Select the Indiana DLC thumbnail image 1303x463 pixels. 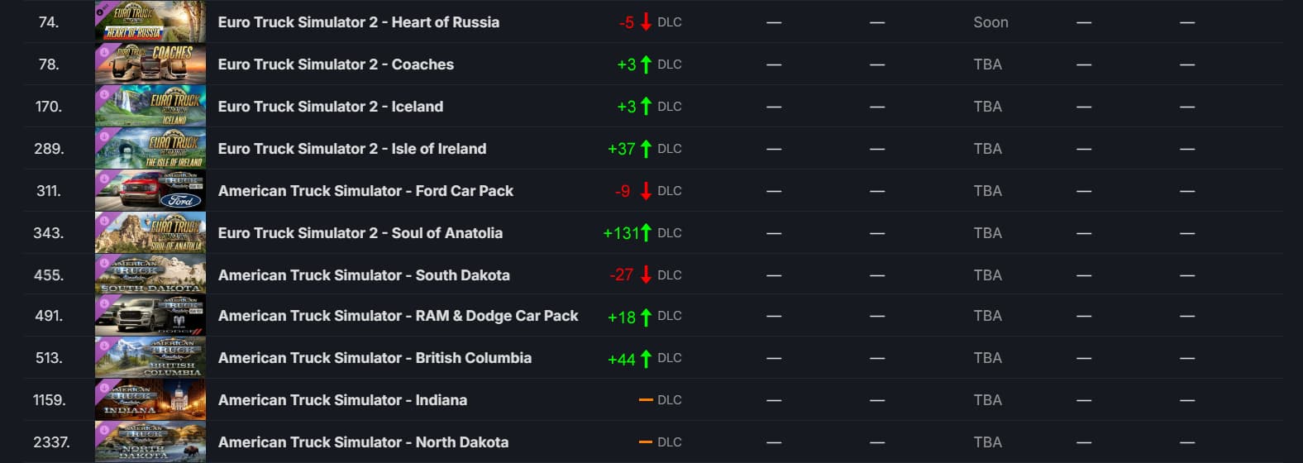pos(150,400)
